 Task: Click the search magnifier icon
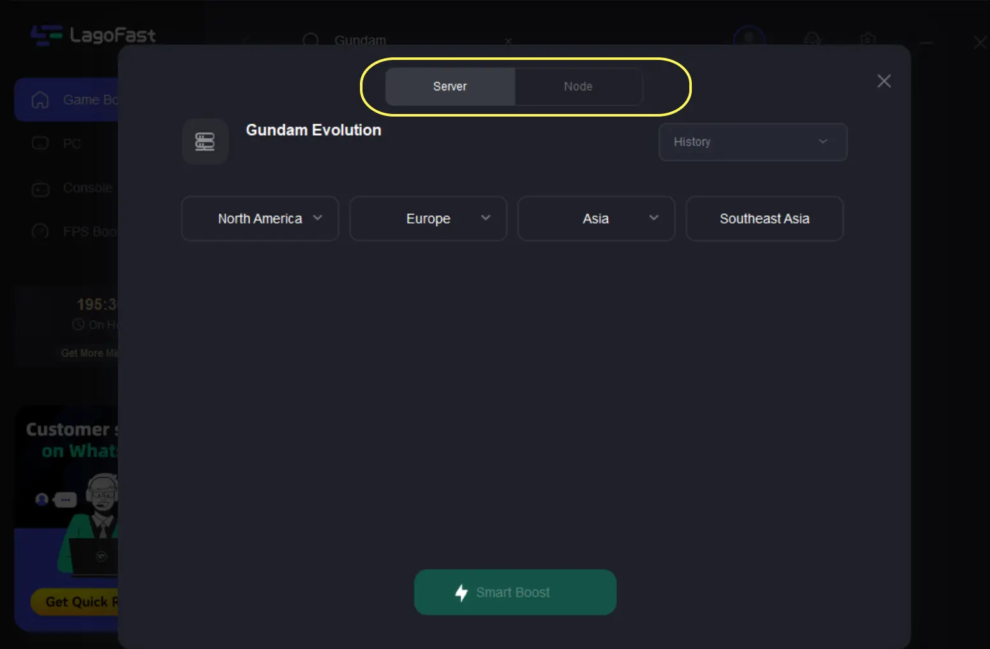point(310,40)
